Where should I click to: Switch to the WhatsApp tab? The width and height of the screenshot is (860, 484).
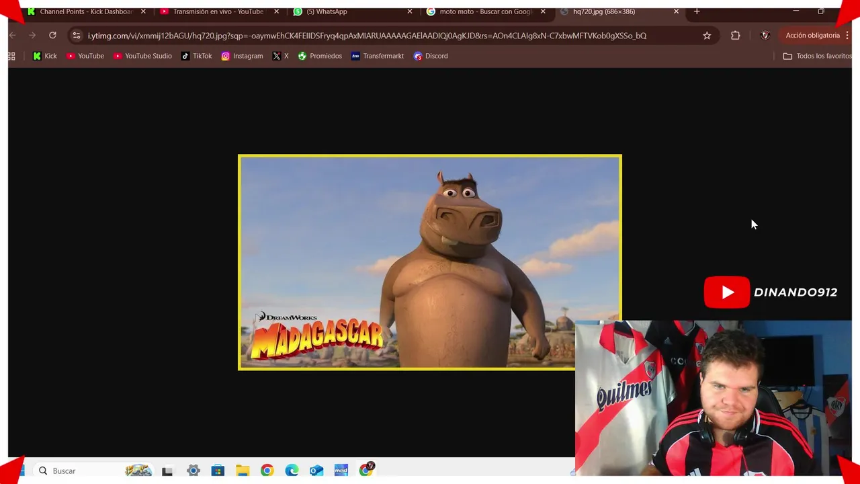click(352, 11)
